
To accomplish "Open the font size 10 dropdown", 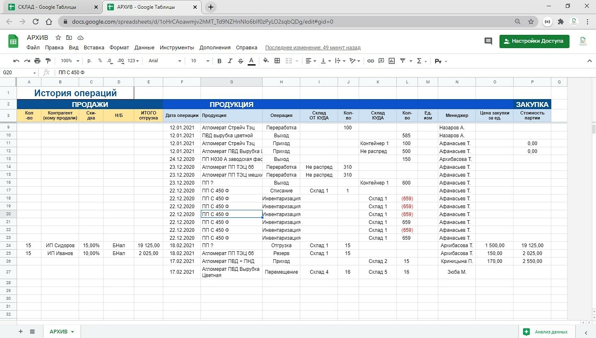I will 200,61.
